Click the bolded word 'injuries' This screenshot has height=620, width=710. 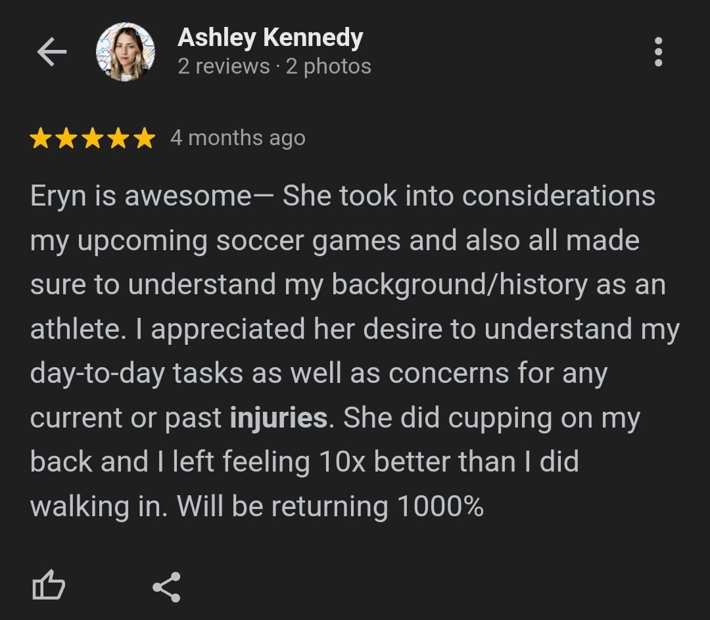pos(278,418)
